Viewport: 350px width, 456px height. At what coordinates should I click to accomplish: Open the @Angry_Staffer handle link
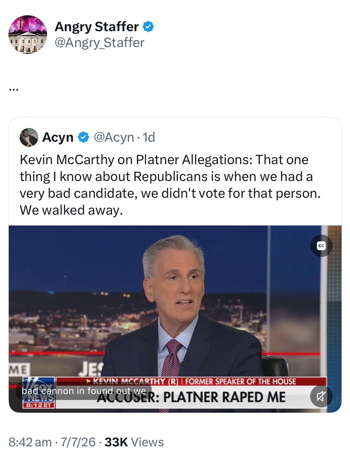[x=99, y=43]
